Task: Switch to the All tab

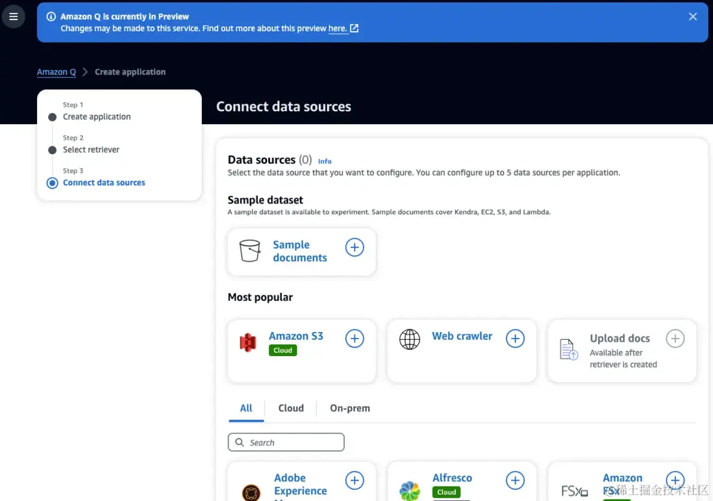Action: point(246,408)
